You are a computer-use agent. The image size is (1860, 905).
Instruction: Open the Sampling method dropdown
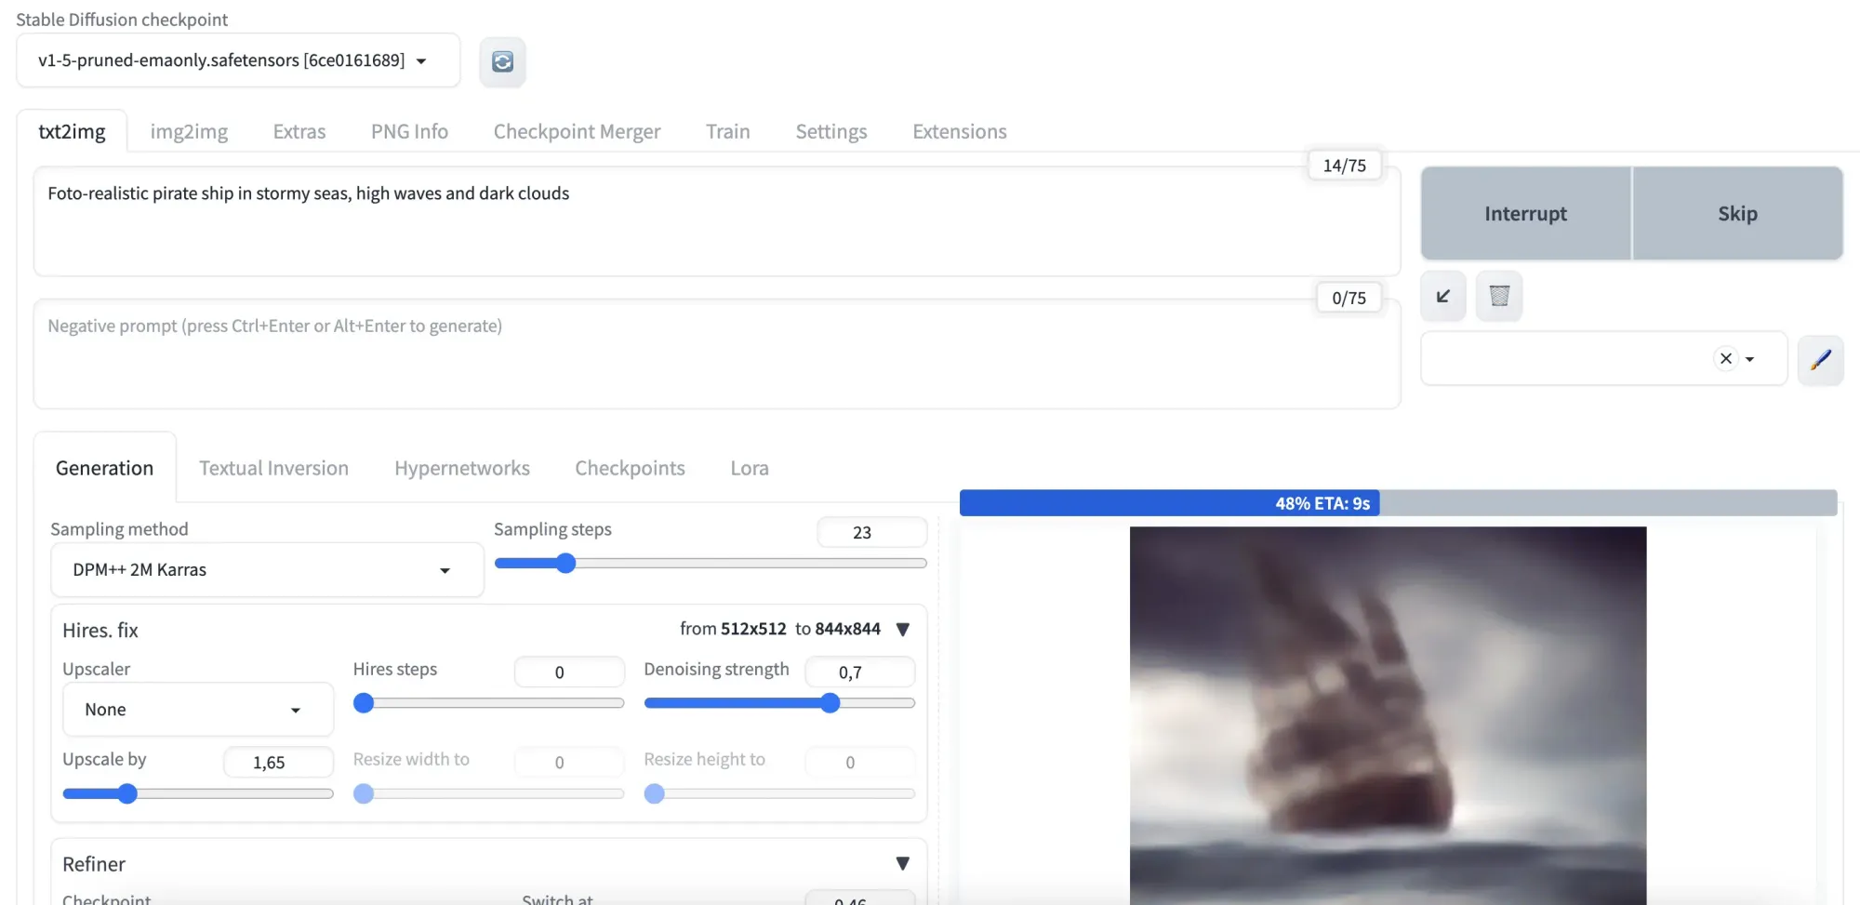265,569
